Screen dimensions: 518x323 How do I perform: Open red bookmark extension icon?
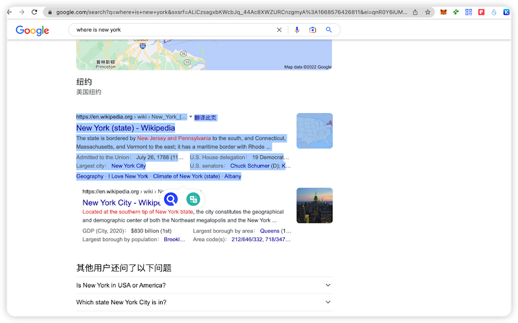pyautogui.click(x=481, y=12)
